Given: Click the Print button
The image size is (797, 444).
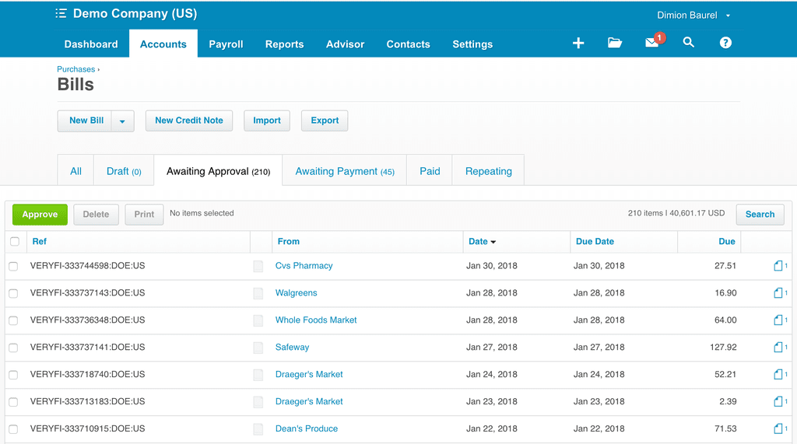Looking at the screenshot, I should [x=144, y=215].
